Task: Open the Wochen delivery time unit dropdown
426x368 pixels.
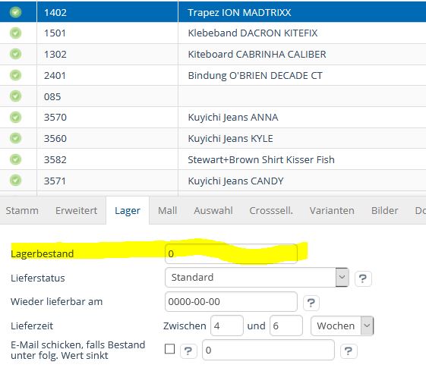Action: [342, 326]
